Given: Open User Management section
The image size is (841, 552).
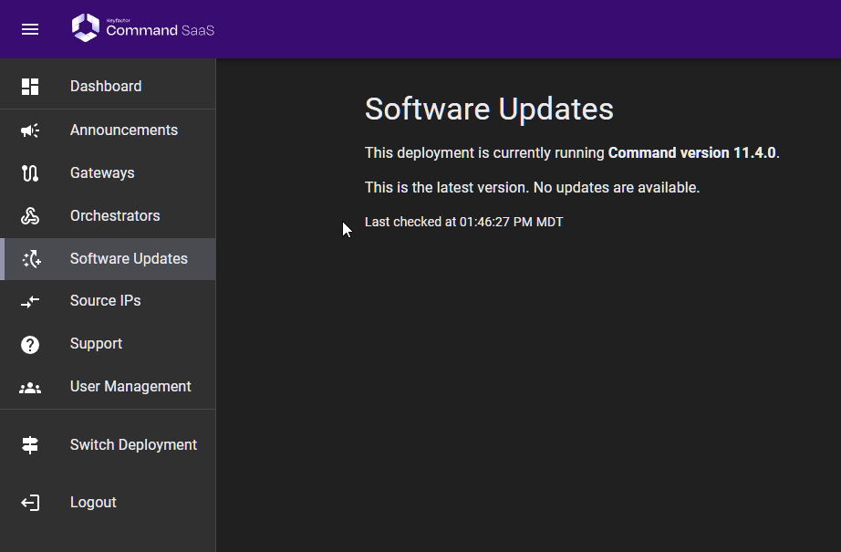Looking at the screenshot, I should pyautogui.click(x=130, y=387).
